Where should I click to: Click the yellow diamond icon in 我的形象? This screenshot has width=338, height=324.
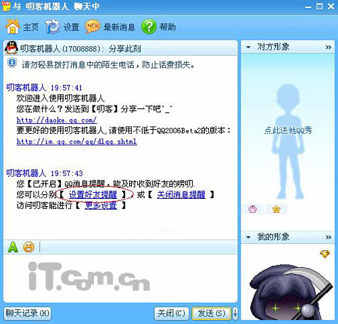324,254
